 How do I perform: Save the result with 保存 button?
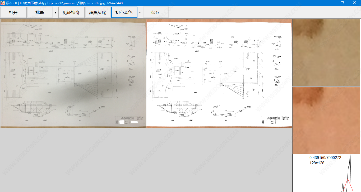pyautogui.click(x=155, y=12)
